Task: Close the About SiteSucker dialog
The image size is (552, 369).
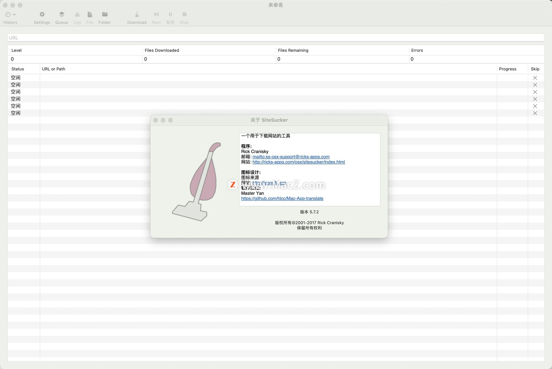Action: [x=156, y=120]
